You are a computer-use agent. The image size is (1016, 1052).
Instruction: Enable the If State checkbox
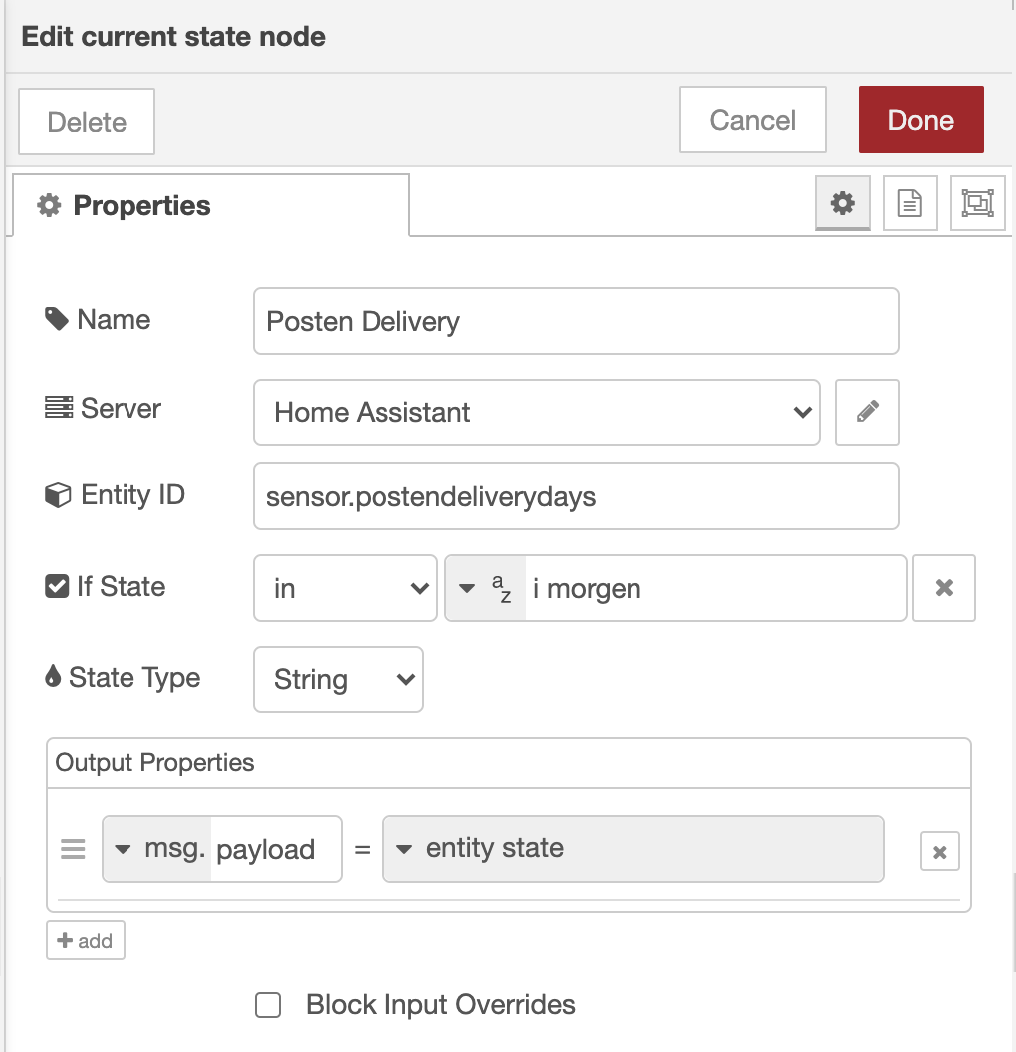click(55, 586)
